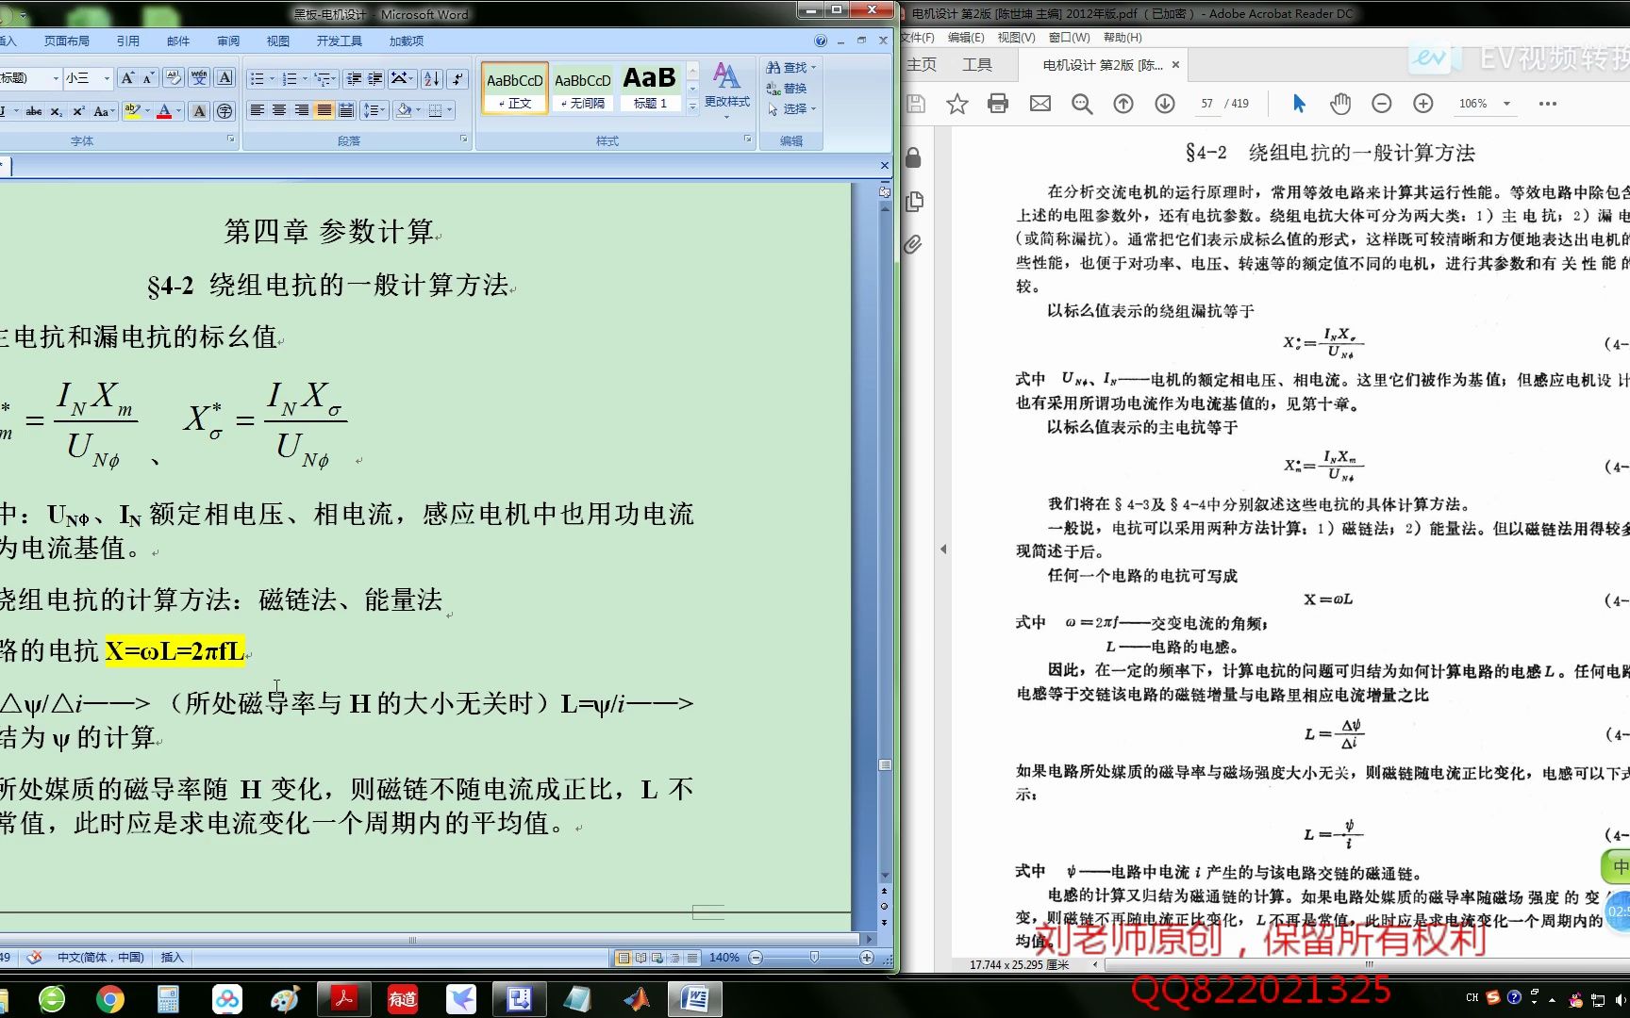This screenshot has height=1018, width=1630.
Task: Open the phonetic guide (wén) tool
Action: click(x=199, y=78)
